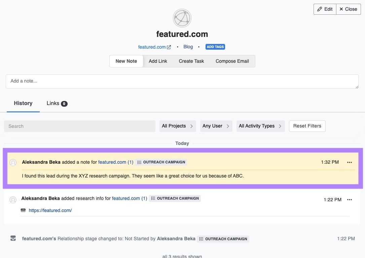The height and width of the screenshot is (258, 365).
Task: Click the avatar beside the research info entry
Action: click(13, 200)
